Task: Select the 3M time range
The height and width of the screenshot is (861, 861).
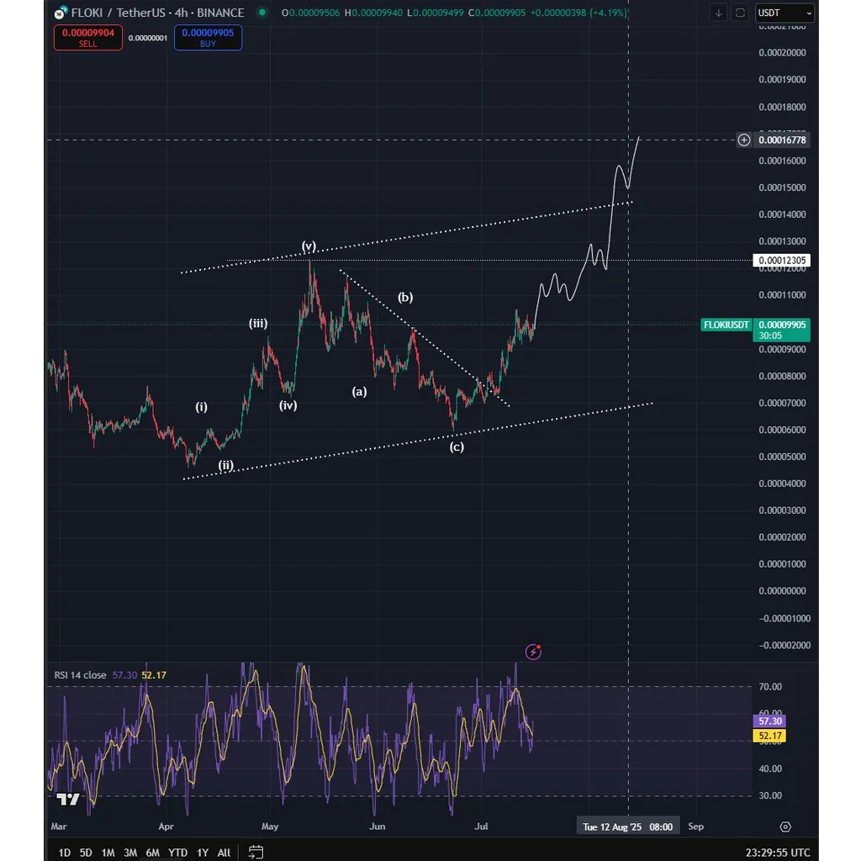Action: 130,853
